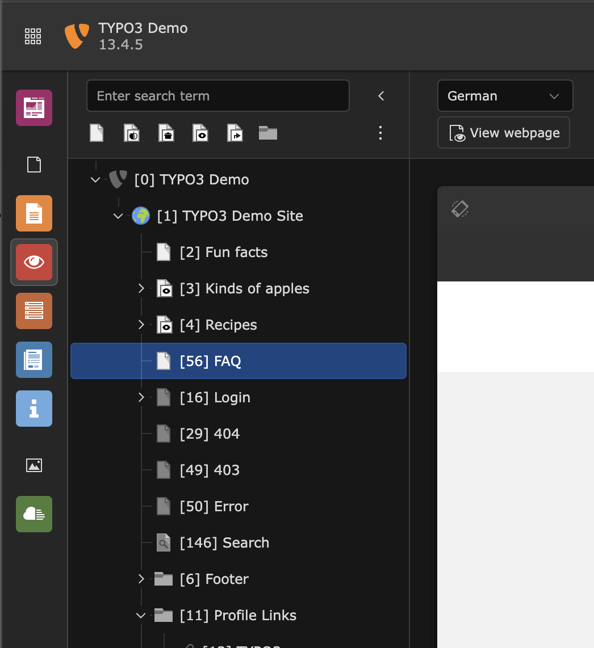This screenshot has height=648, width=594.
Task: Expand the [16] Login node
Action: coord(141,398)
